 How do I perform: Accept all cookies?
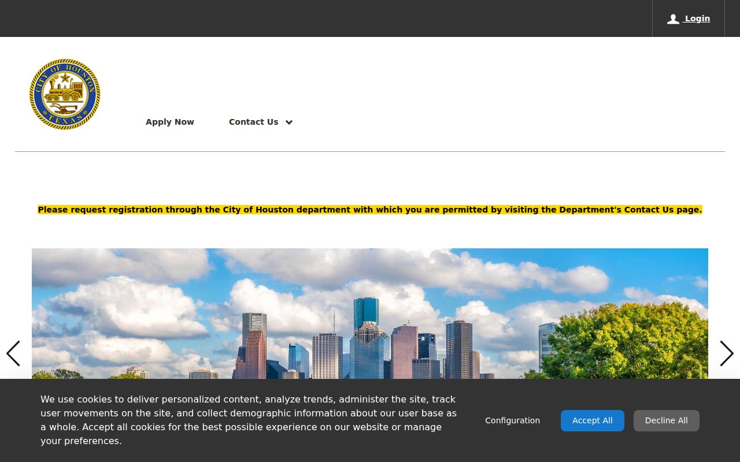click(x=593, y=420)
